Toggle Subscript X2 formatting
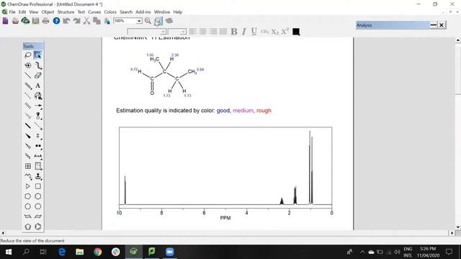 (x=275, y=32)
